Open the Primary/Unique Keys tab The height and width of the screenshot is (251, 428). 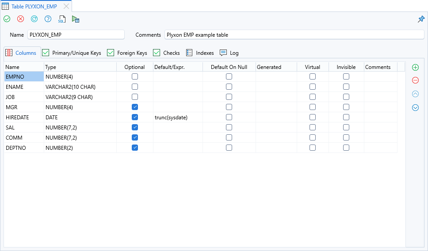tap(72, 53)
